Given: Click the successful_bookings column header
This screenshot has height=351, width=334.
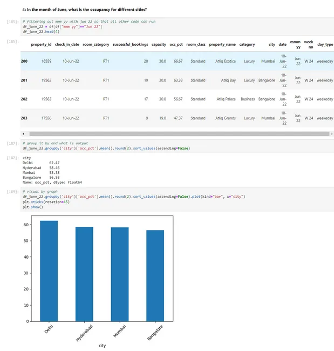Looking at the screenshot, I should click(x=130, y=44).
